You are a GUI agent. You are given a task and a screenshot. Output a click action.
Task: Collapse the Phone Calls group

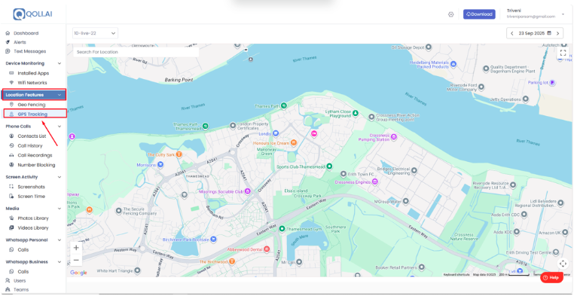coord(60,127)
